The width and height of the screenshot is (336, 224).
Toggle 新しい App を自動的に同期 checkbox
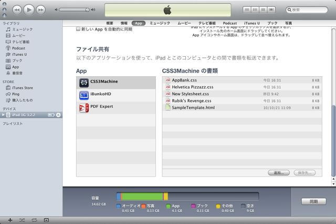click(78, 29)
